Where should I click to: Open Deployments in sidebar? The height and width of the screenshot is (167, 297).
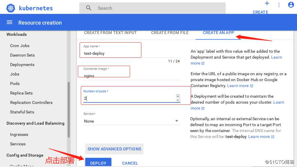click(22, 65)
